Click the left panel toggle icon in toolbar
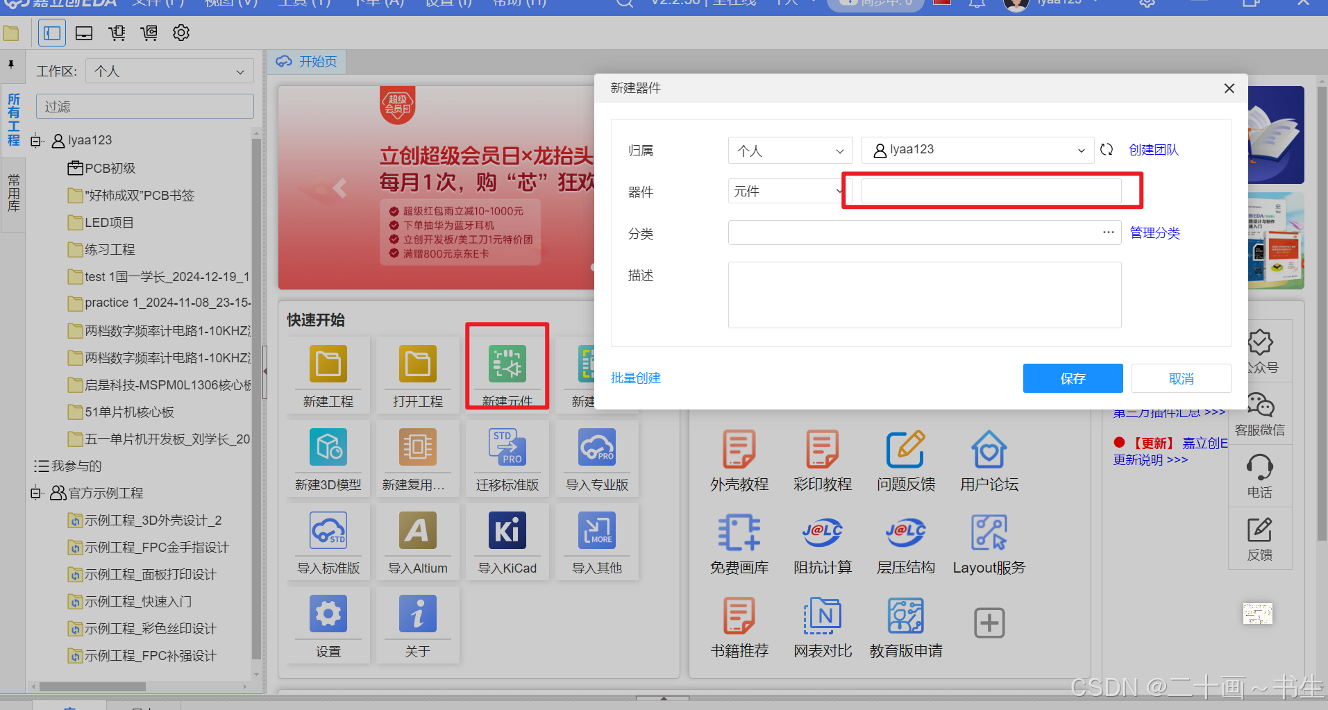Screen dimensions: 1328x710 point(52,33)
